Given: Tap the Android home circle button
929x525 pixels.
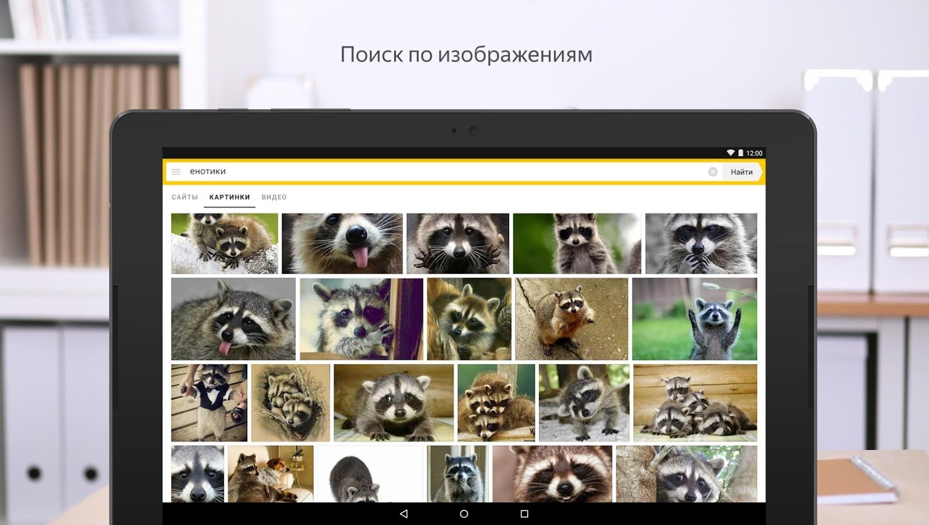Looking at the screenshot, I should pyautogui.click(x=464, y=514).
